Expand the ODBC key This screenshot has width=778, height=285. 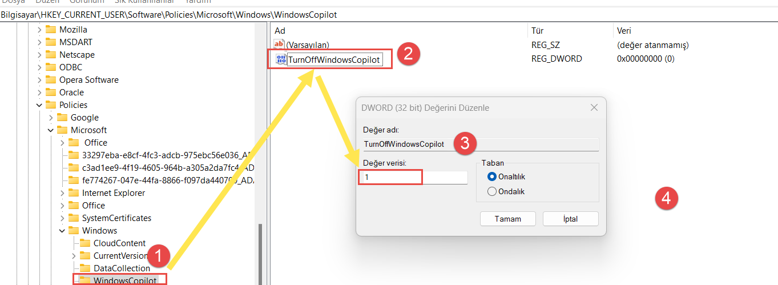[x=39, y=67]
